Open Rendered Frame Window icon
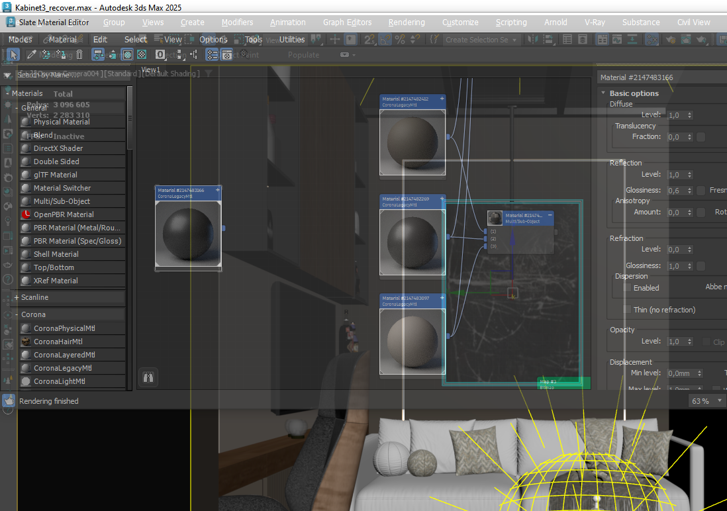The width and height of the screenshot is (727, 511). coord(686,40)
